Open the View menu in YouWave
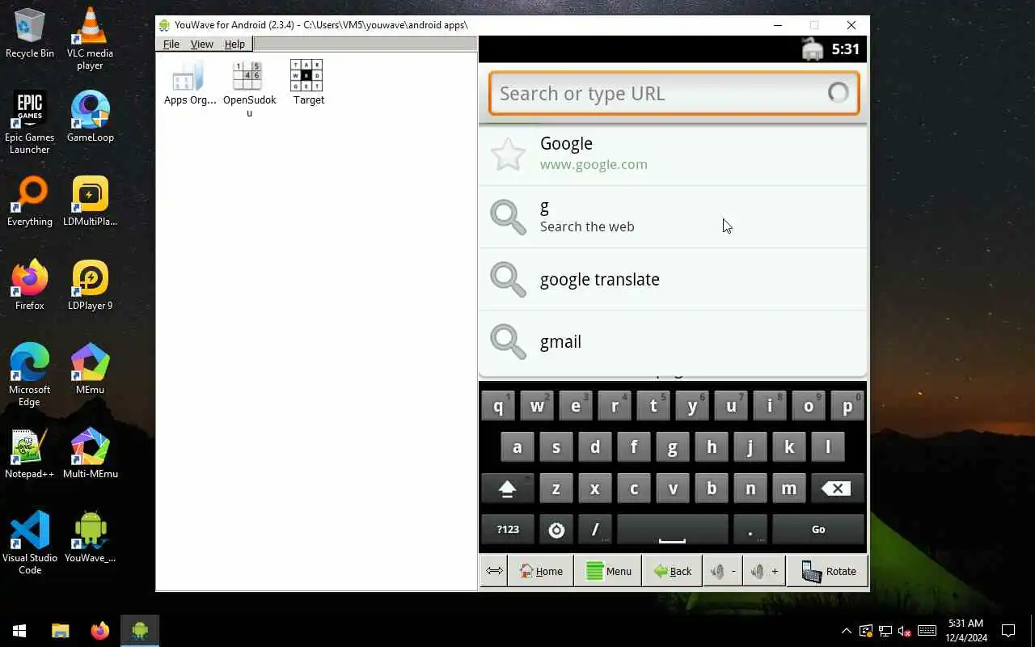Viewport: 1035px width, 647px height. [x=202, y=44]
